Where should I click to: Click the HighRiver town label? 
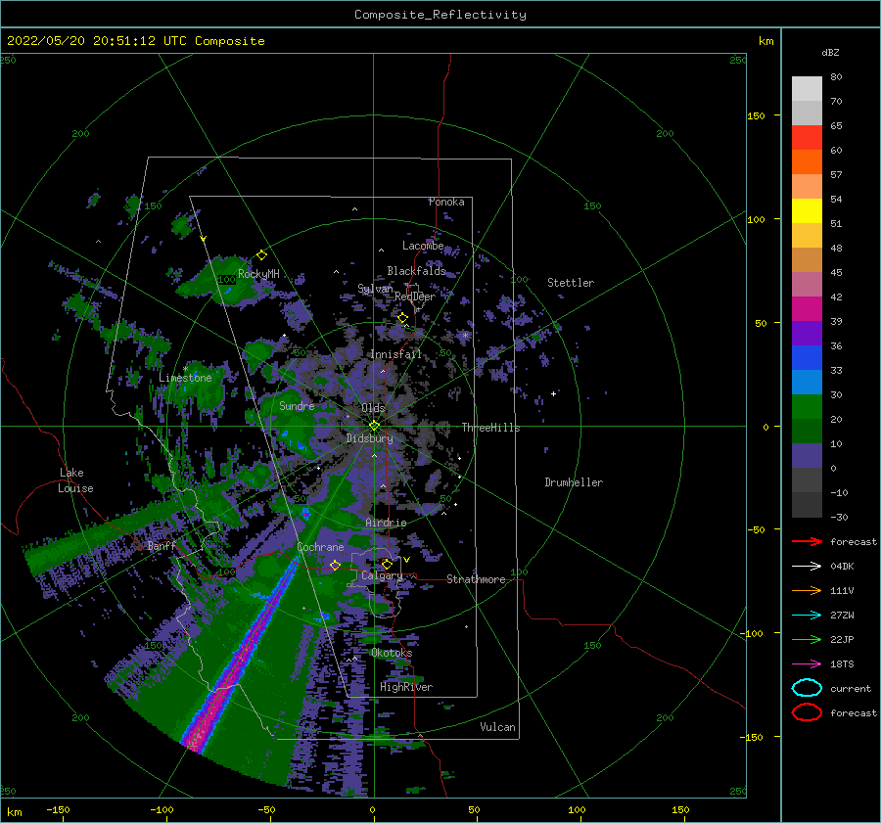[x=406, y=687]
